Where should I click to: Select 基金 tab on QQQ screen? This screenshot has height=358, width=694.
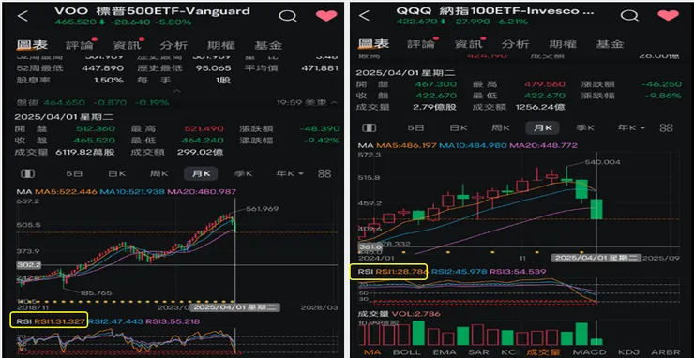pos(610,44)
